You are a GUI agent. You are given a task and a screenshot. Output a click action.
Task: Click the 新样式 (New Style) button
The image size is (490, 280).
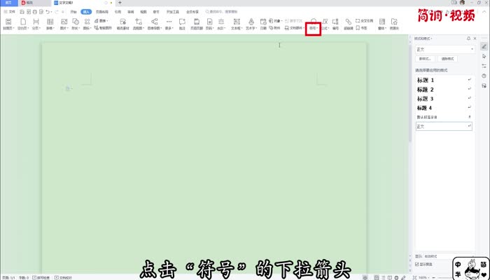425,61
